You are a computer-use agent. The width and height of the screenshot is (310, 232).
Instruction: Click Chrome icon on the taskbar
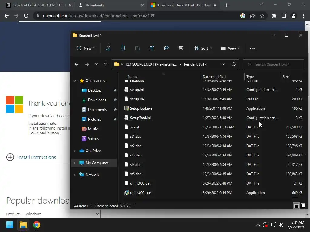[x=37, y=225]
